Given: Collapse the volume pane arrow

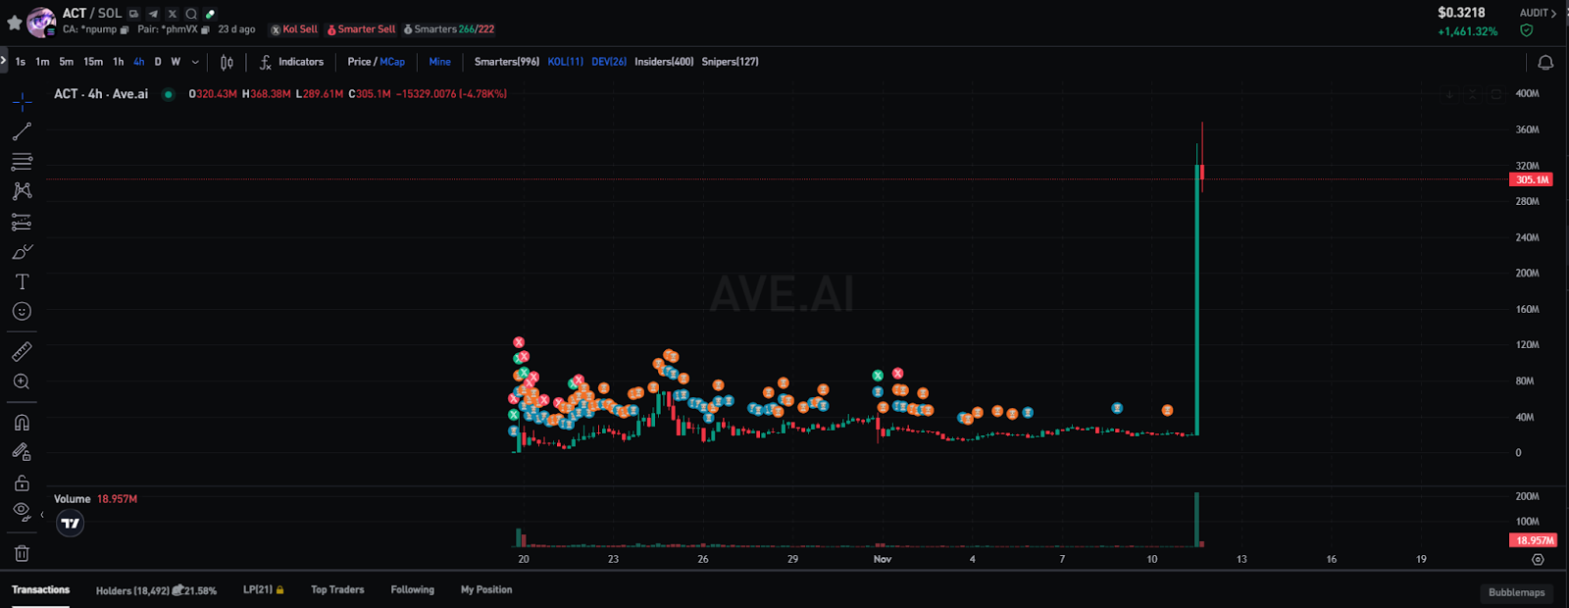Looking at the screenshot, I should tap(41, 514).
